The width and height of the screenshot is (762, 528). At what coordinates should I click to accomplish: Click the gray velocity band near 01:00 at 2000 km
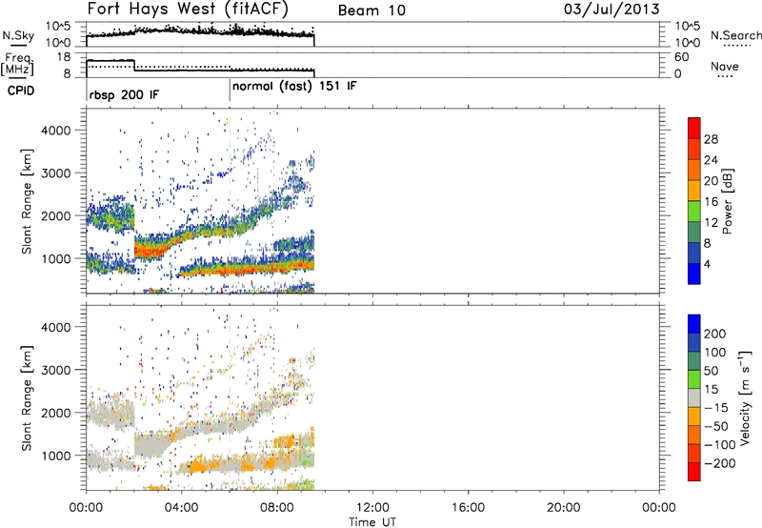110,415
